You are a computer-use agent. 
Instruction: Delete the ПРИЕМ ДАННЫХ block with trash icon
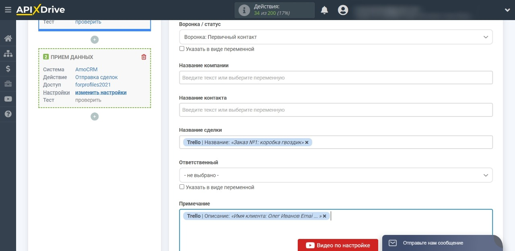[144, 57]
